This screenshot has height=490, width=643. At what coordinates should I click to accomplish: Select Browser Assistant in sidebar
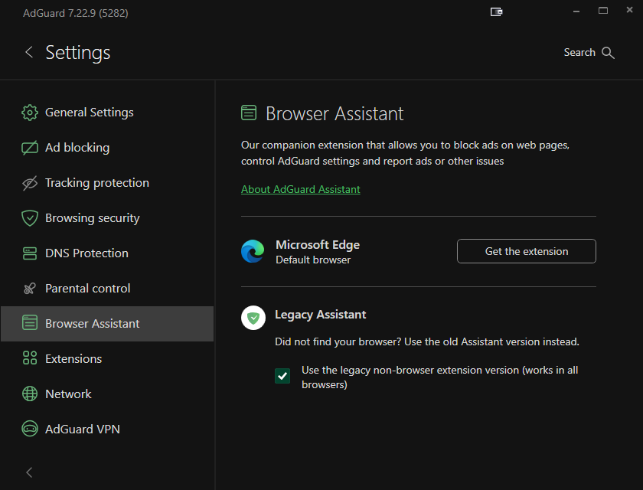point(107,324)
